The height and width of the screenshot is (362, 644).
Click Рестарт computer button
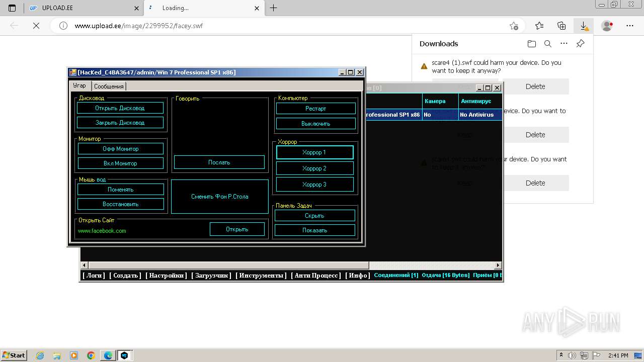coord(316,109)
